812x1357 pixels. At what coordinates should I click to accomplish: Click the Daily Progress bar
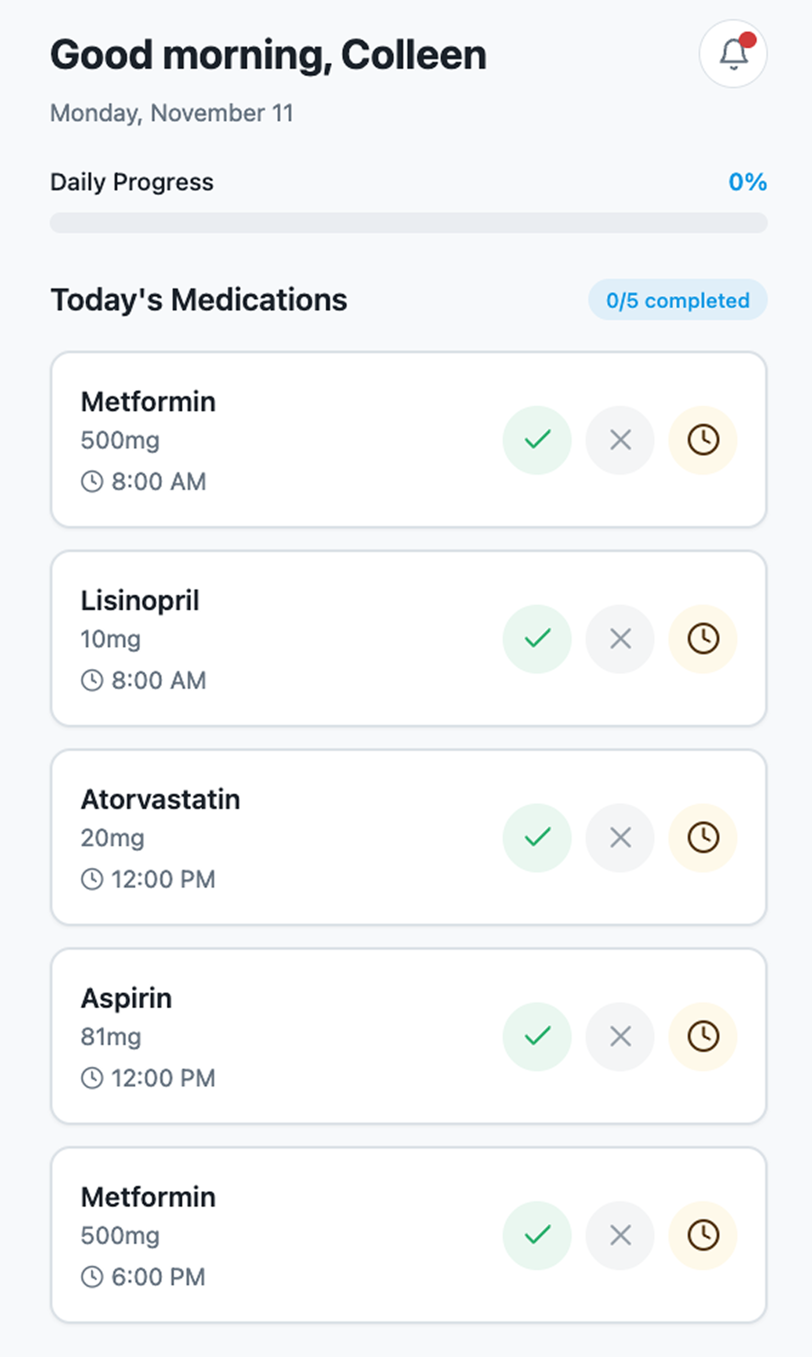point(408,223)
